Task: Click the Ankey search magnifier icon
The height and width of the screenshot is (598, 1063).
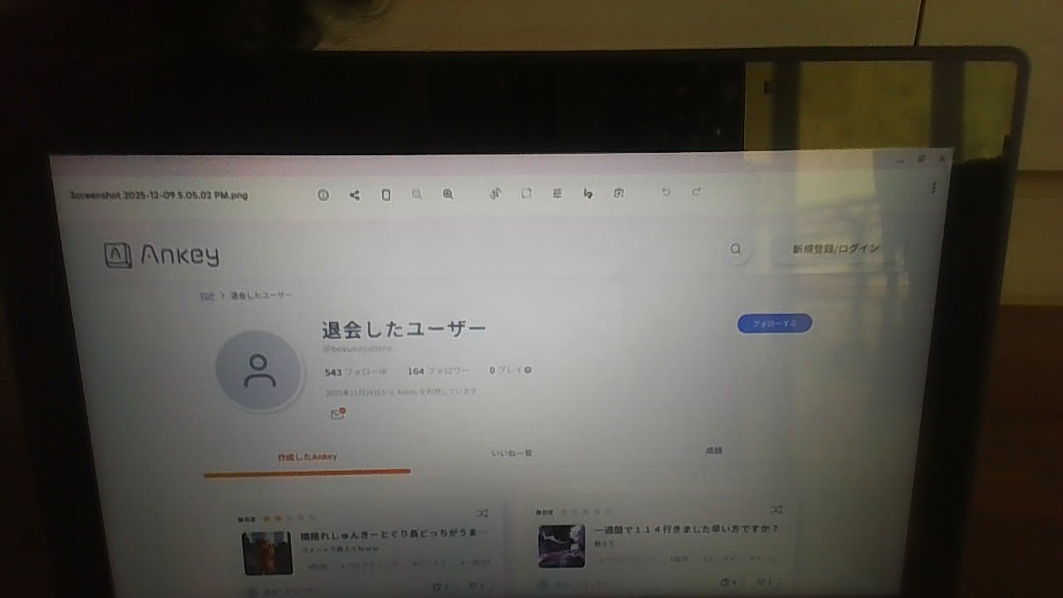Action: point(735,249)
